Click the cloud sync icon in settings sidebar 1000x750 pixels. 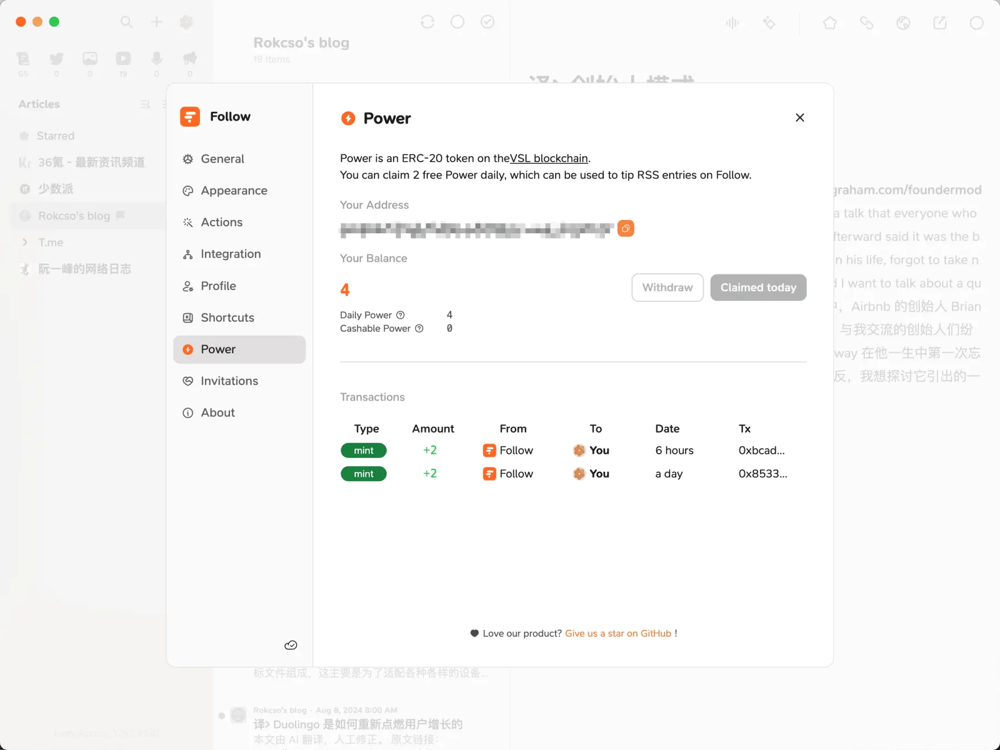click(291, 645)
